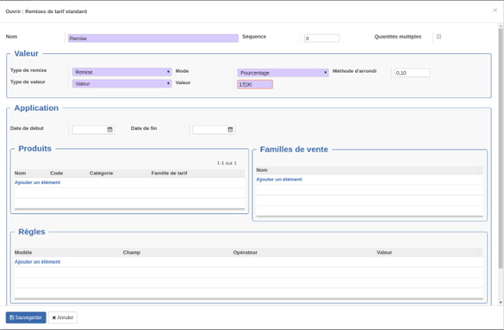504x330 pixels.
Task: Sort Produits by the Nom column
Action: [20, 174]
